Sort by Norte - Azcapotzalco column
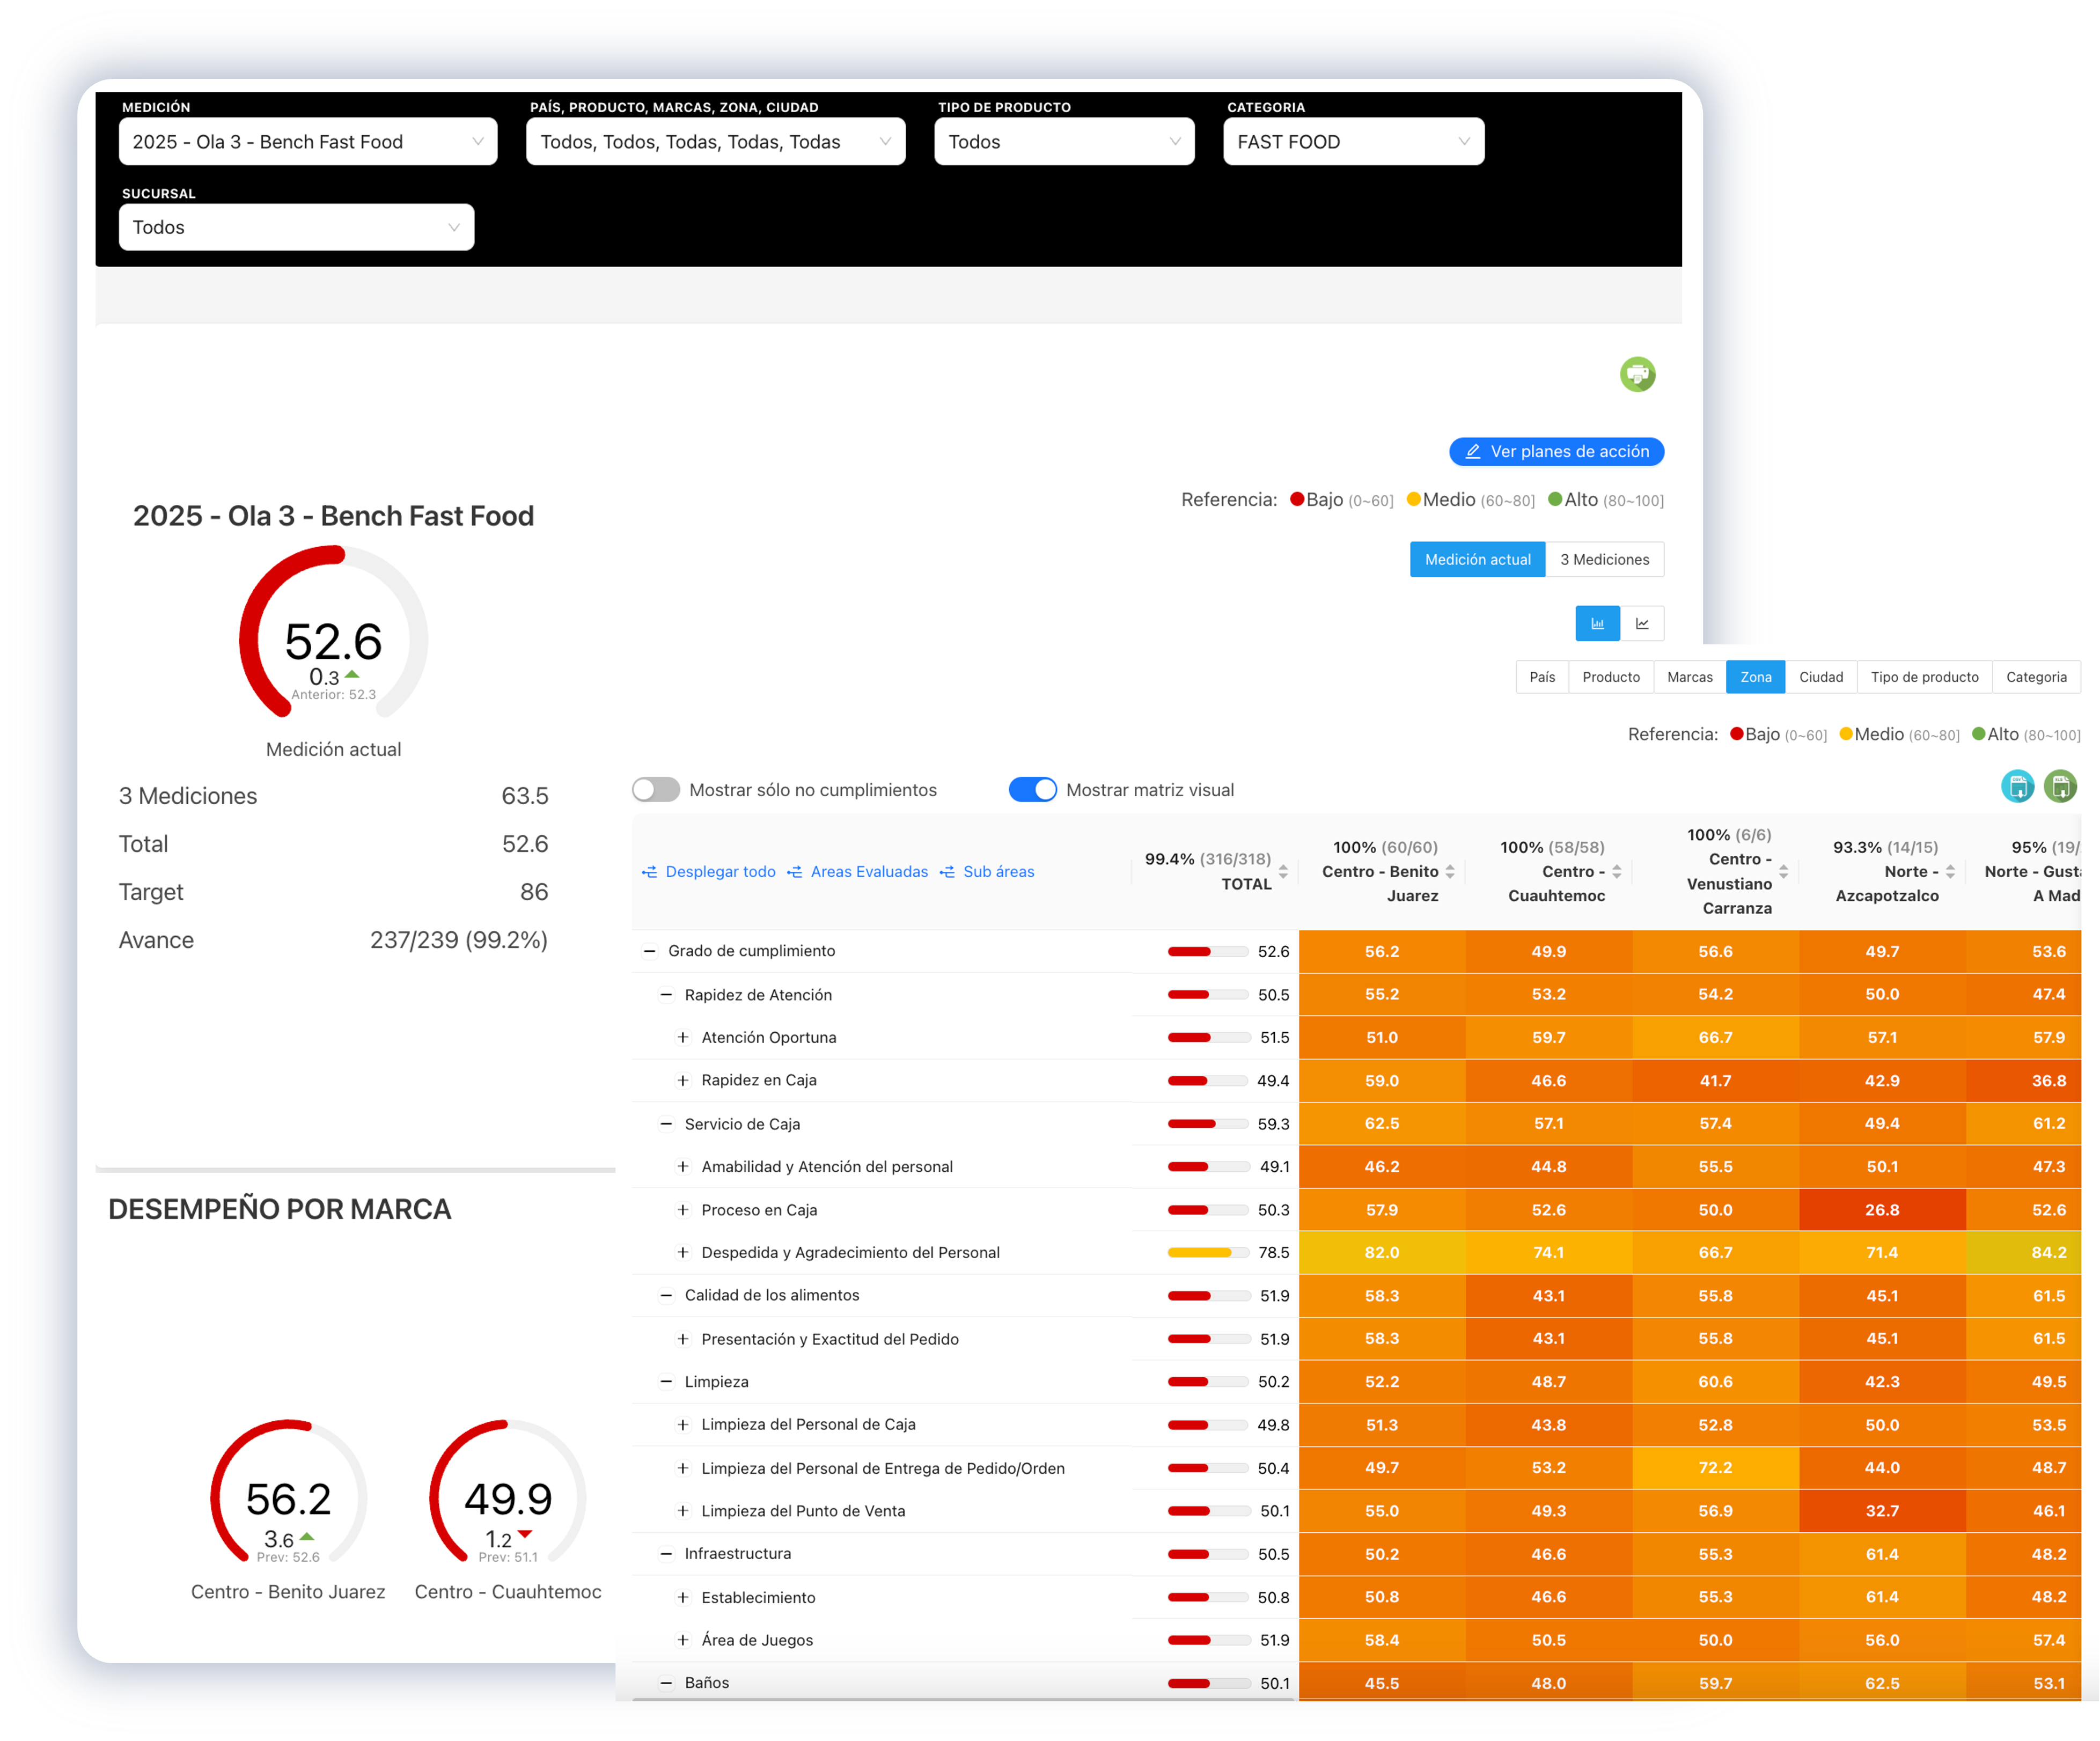This screenshot has width=2100, height=1741. [1950, 872]
